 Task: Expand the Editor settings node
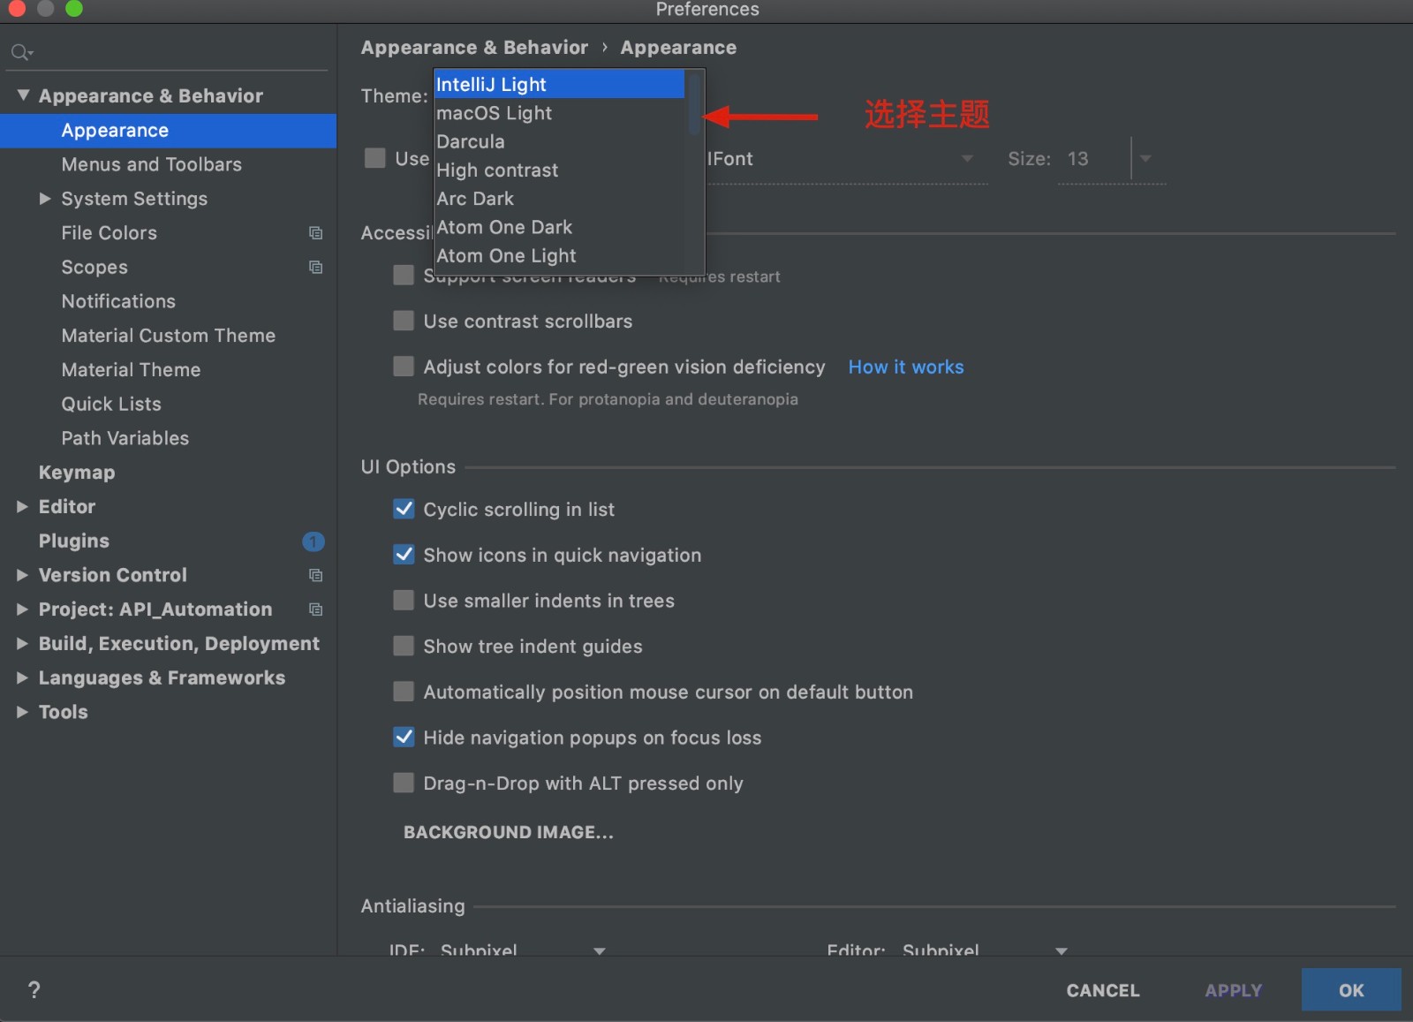23,507
